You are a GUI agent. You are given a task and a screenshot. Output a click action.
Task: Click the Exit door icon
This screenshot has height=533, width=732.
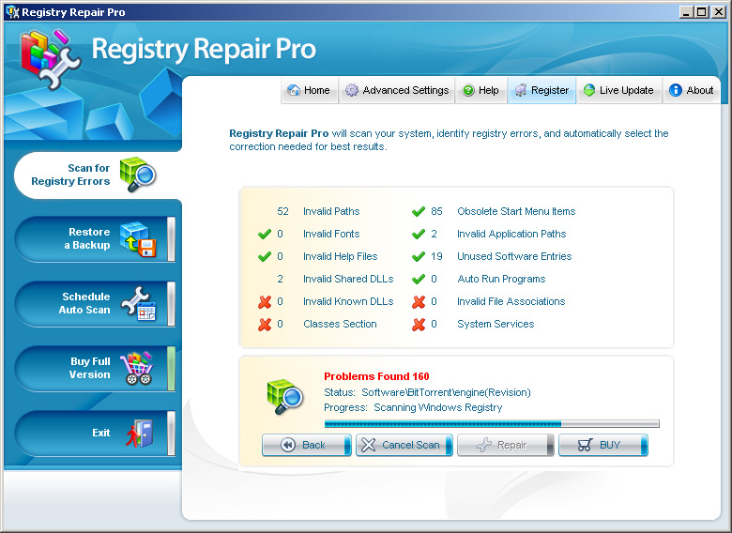(139, 434)
